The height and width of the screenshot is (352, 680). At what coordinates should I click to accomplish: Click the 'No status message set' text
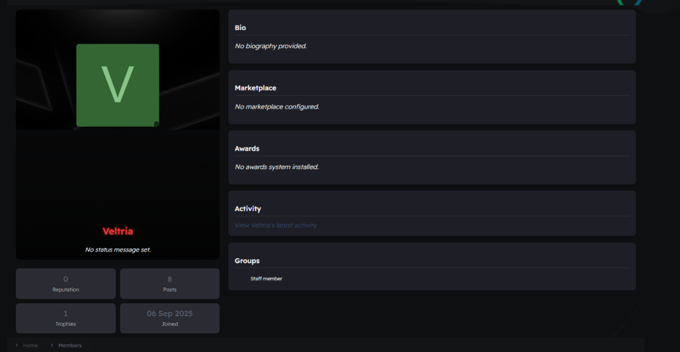(118, 249)
